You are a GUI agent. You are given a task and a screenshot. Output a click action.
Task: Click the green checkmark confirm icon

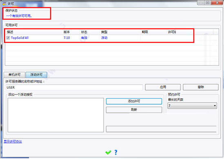click(x=108, y=152)
